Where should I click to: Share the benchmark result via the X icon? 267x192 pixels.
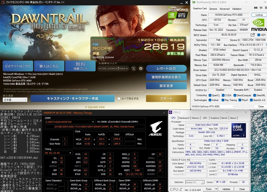[133, 68]
